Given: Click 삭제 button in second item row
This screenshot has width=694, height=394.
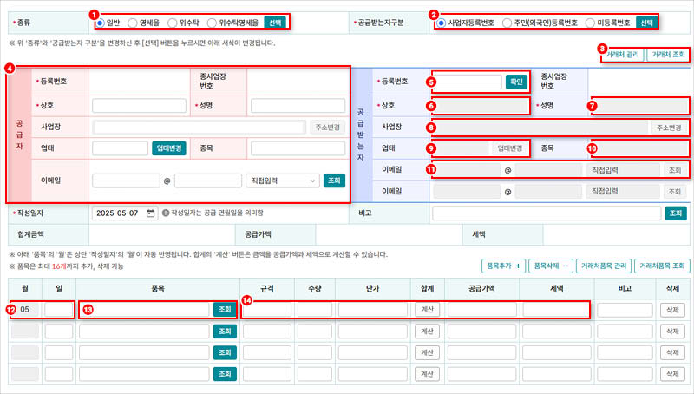Looking at the screenshot, I should (x=672, y=332).
